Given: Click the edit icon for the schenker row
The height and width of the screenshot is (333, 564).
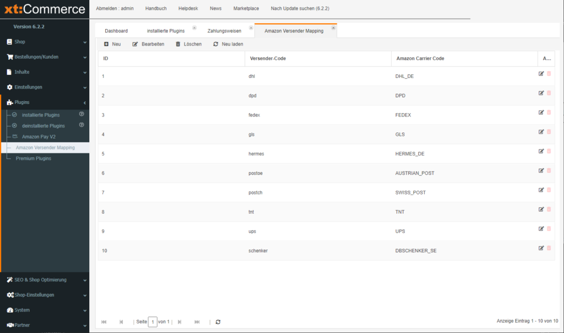Looking at the screenshot, I should pyautogui.click(x=541, y=248).
